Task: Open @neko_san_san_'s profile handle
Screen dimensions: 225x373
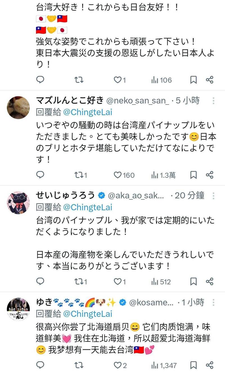Action: coord(137,100)
